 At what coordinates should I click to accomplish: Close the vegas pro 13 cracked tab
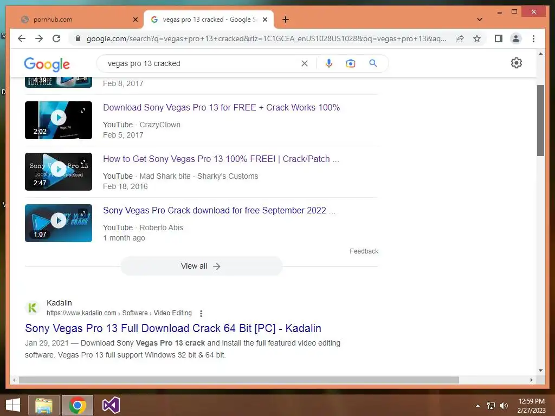pyautogui.click(x=264, y=19)
